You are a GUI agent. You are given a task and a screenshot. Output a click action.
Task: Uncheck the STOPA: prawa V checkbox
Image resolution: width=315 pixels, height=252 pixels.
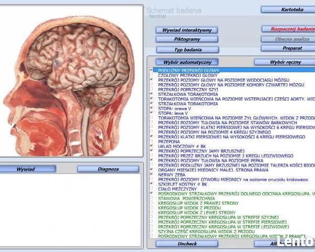[151, 108]
